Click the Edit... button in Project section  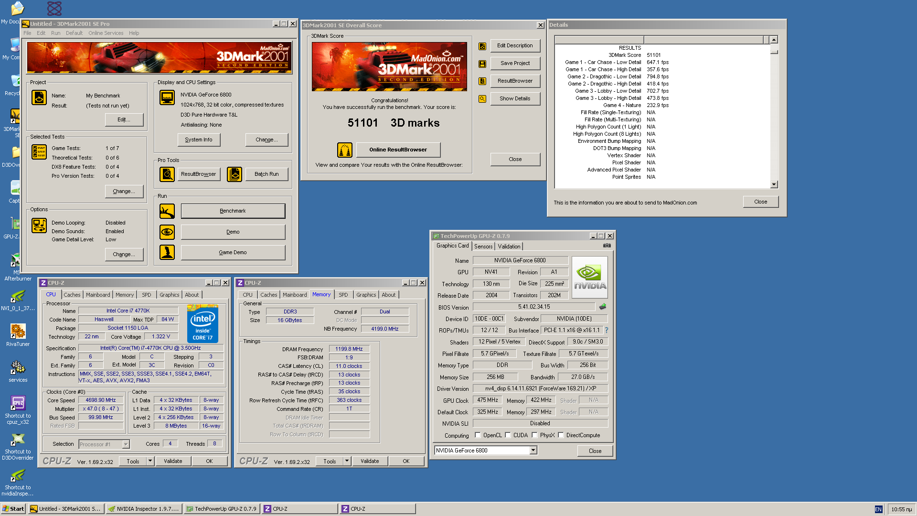pyautogui.click(x=124, y=120)
